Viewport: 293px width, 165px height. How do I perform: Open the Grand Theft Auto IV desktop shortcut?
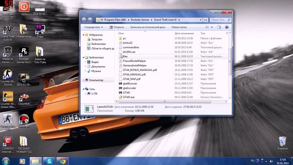click(x=8, y=33)
